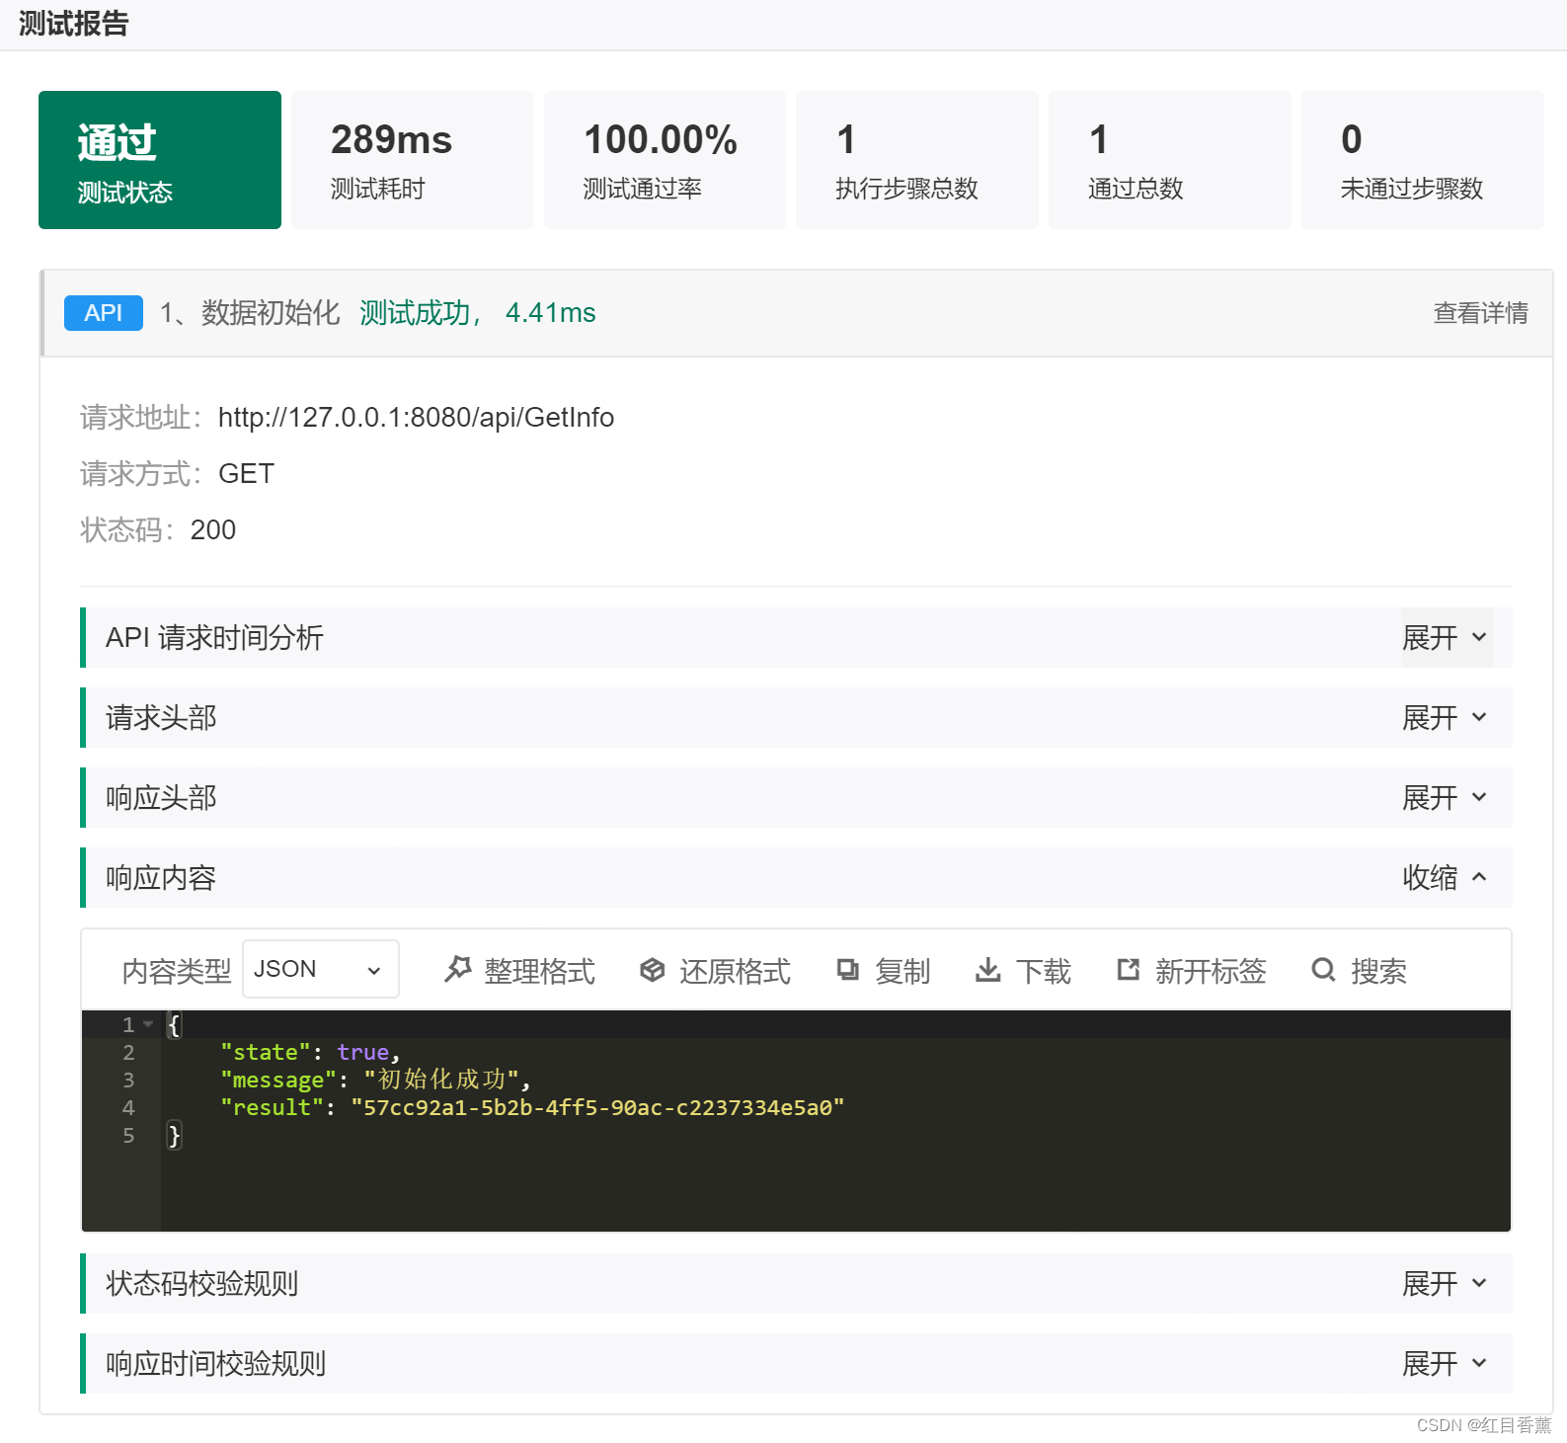Click the download arrow icon
This screenshot has height=1443, width=1567.
click(x=987, y=970)
